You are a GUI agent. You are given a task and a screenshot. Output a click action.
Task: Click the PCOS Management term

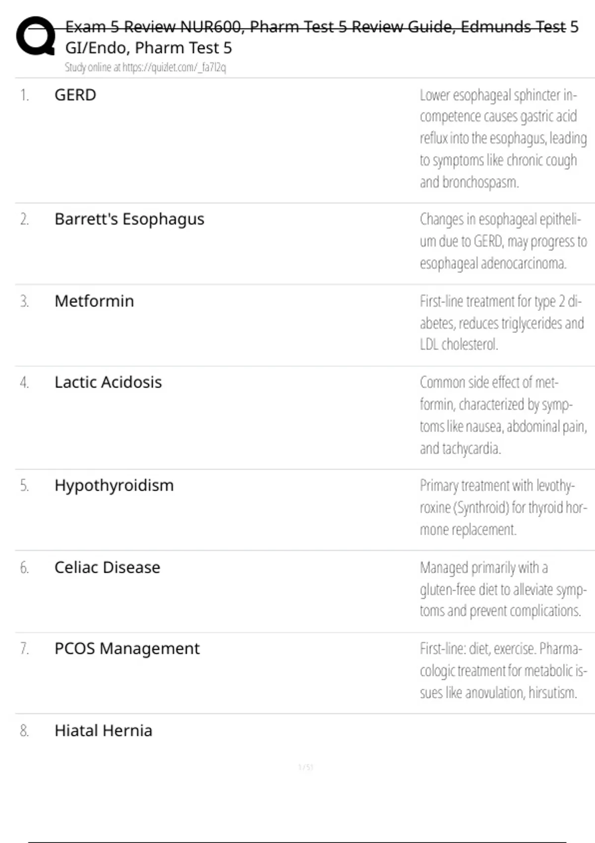pyautogui.click(x=127, y=649)
